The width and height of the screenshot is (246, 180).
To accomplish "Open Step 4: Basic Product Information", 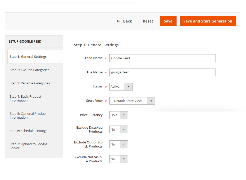I will [25, 98].
